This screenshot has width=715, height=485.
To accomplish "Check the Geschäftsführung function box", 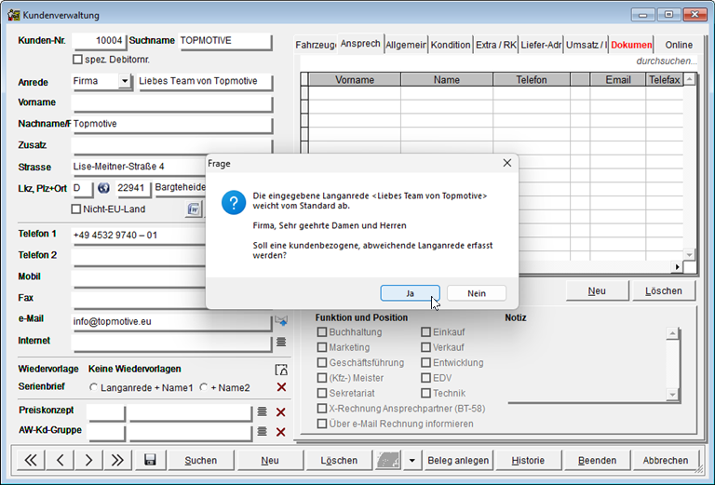I will (x=322, y=362).
